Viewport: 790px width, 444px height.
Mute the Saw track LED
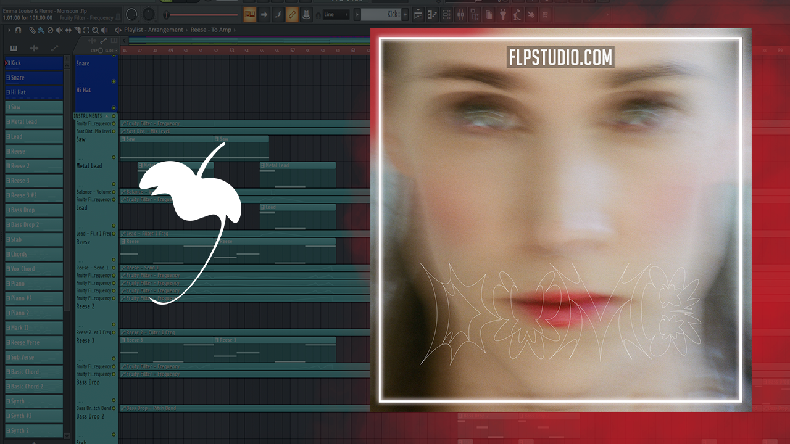coord(114,157)
